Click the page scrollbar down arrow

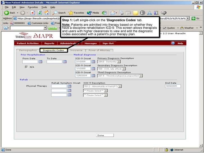coord(201,145)
